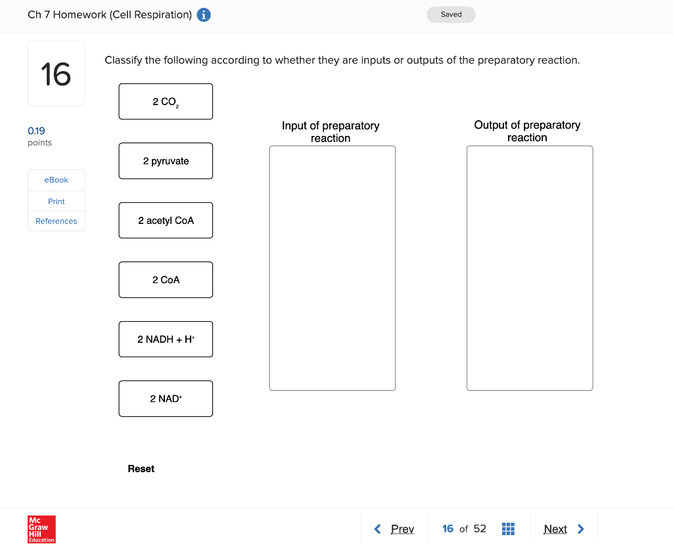Viewport: 673px width, 549px height.
Task: Open the assignment info tooltip icon
Action: (203, 14)
